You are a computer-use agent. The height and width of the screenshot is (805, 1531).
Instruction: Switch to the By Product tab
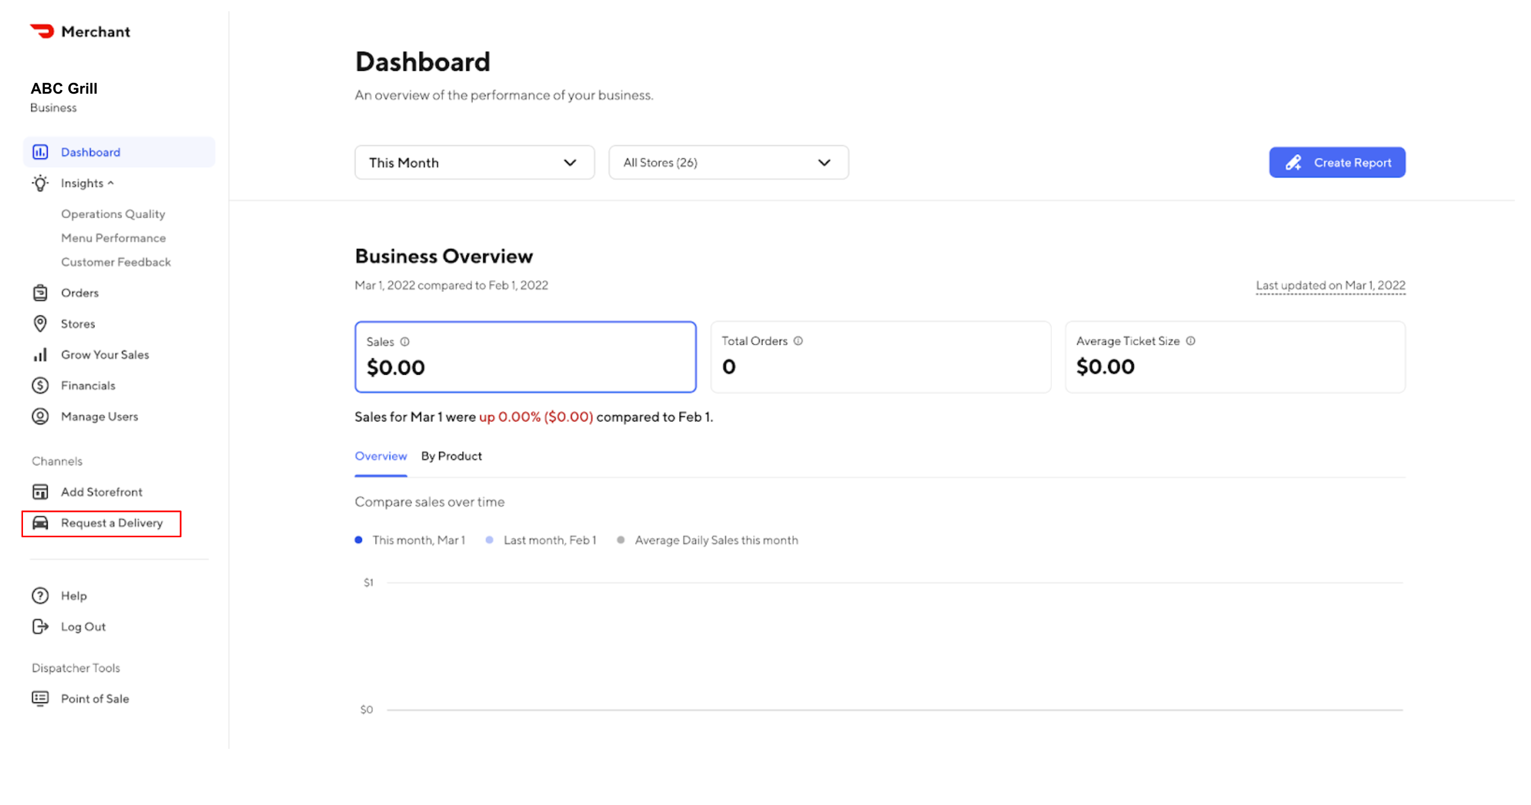pyautogui.click(x=451, y=456)
